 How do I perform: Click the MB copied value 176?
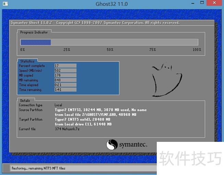pyautogui.click(x=66, y=75)
